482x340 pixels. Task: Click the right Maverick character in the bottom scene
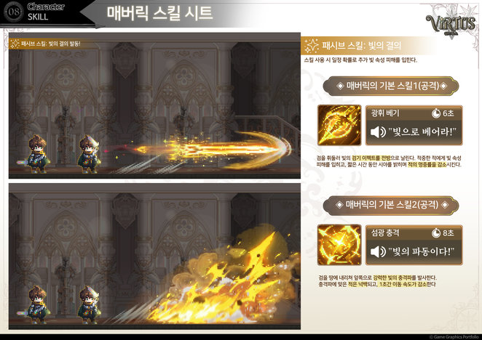point(89,304)
